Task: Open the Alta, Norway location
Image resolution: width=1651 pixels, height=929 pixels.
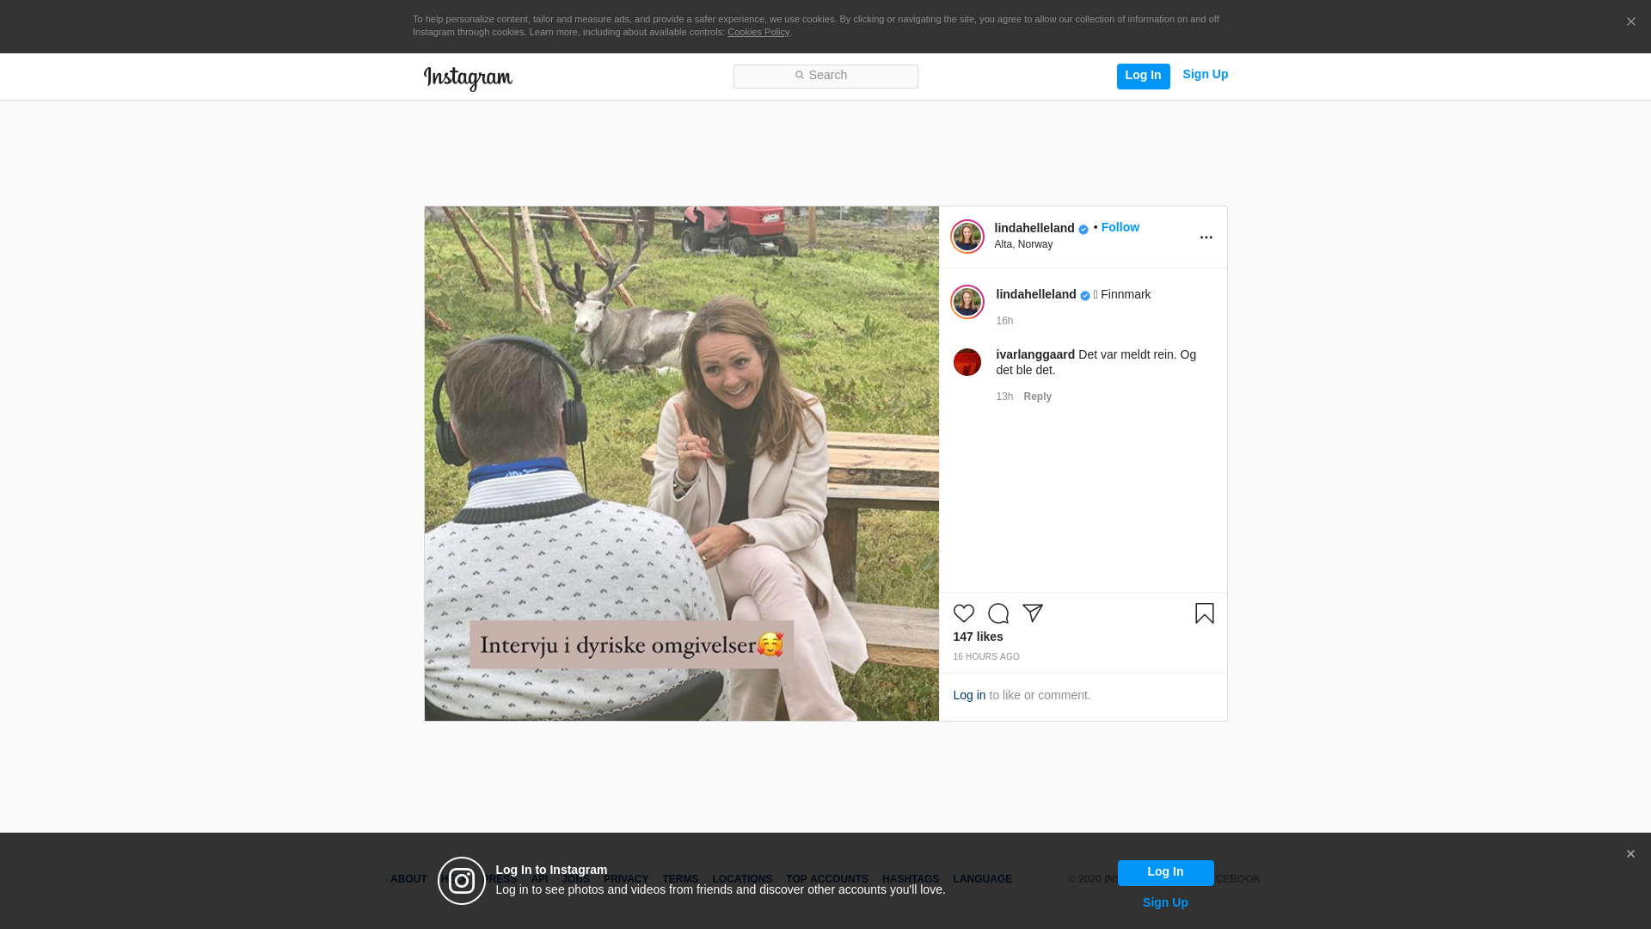Action: pyautogui.click(x=1023, y=244)
